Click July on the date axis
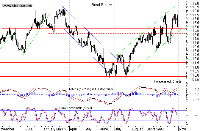Screen dimensions: 200x131 pos(118,129)
